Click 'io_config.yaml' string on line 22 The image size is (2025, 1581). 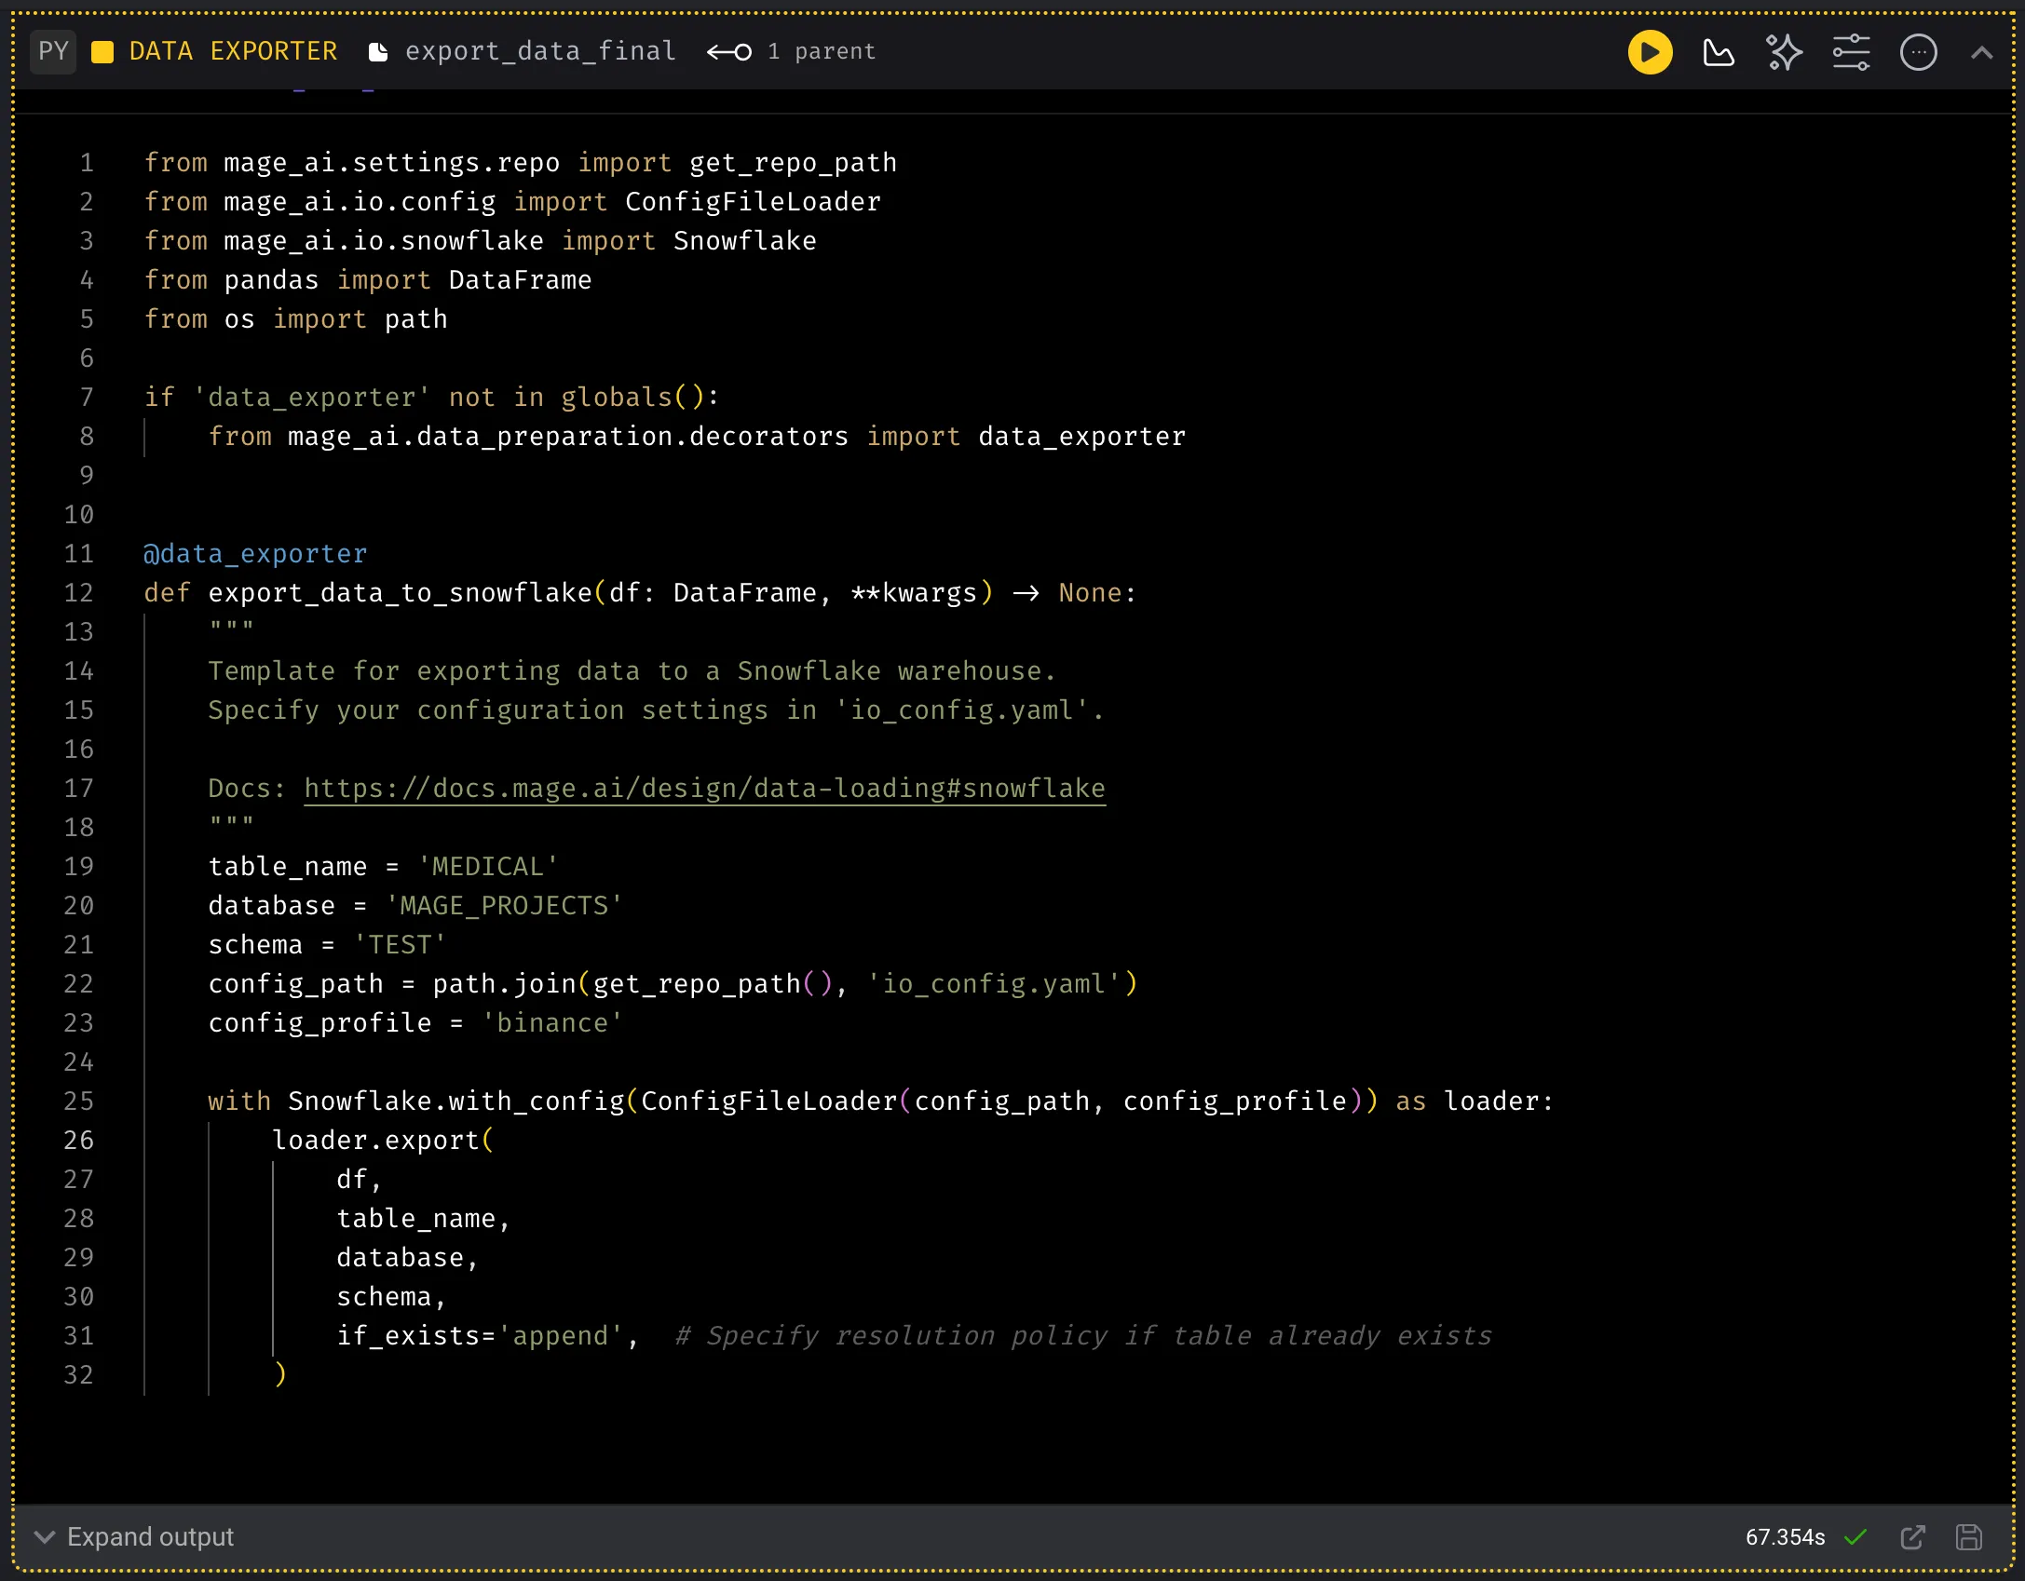pos(994,984)
